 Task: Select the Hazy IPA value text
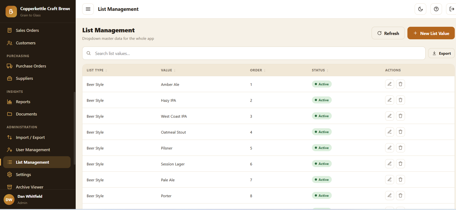click(x=168, y=100)
